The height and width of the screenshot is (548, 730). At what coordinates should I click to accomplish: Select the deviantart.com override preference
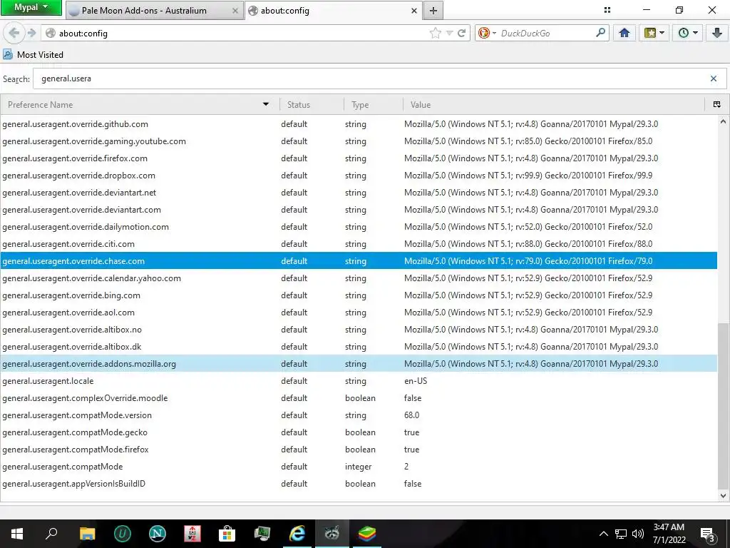click(x=359, y=210)
